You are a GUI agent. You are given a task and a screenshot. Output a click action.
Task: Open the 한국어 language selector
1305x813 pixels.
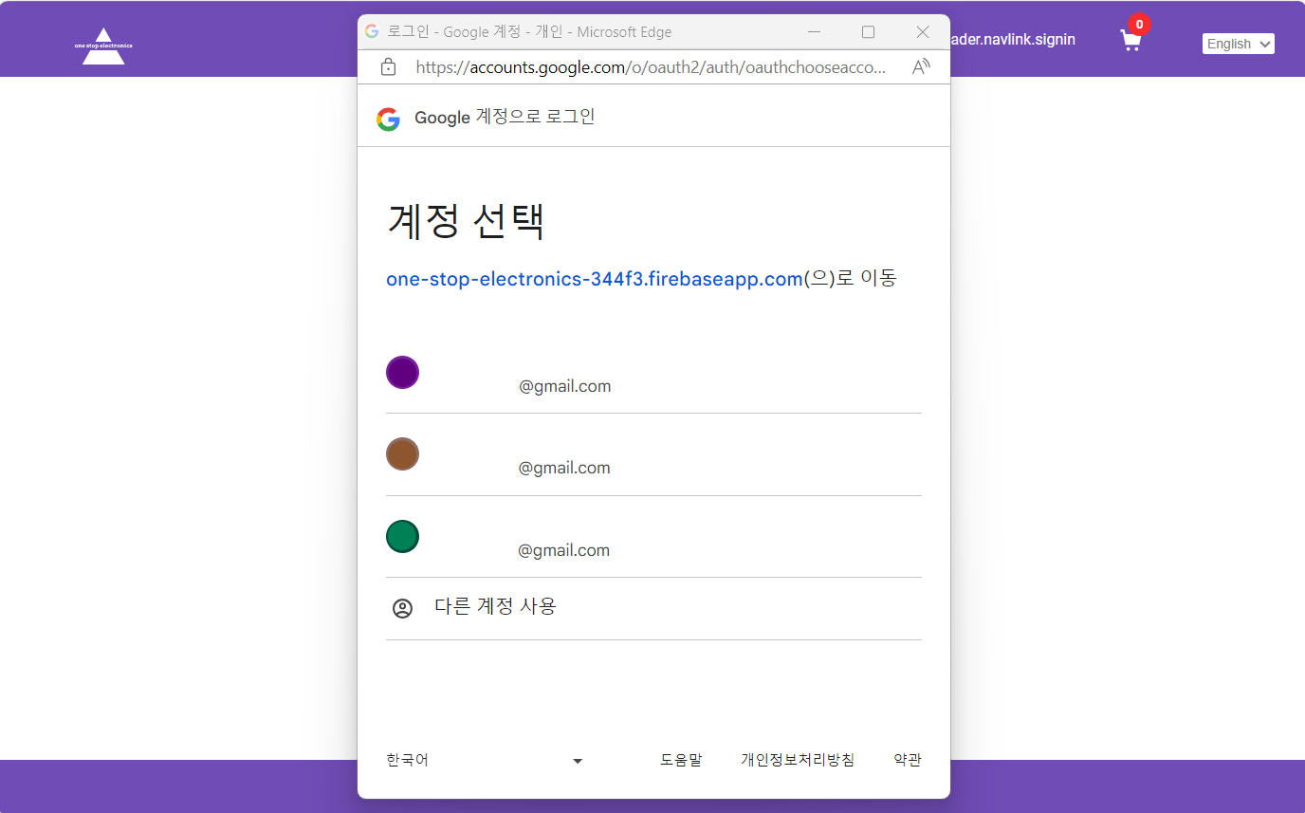[x=484, y=760]
